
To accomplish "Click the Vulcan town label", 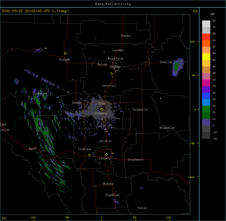I will (x=142, y=208).
